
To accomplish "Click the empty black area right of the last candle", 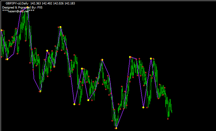I will 196,79.
